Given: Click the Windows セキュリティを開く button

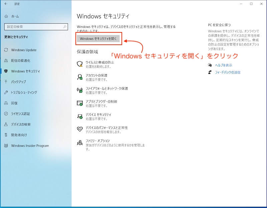Looking at the screenshot, I should (x=98, y=39).
